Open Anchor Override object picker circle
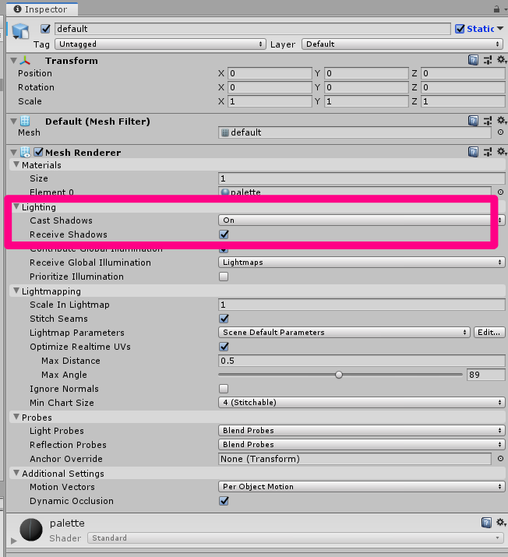Screen dimensions: 508x557 pos(500,459)
